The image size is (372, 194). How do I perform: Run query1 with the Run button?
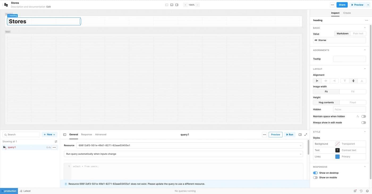tap(290, 135)
